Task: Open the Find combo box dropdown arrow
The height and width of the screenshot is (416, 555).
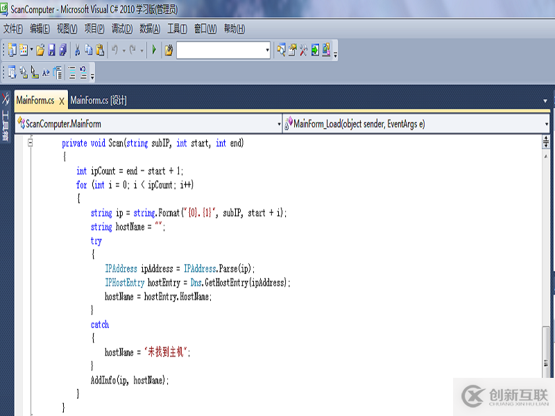Action: (x=268, y=50)
